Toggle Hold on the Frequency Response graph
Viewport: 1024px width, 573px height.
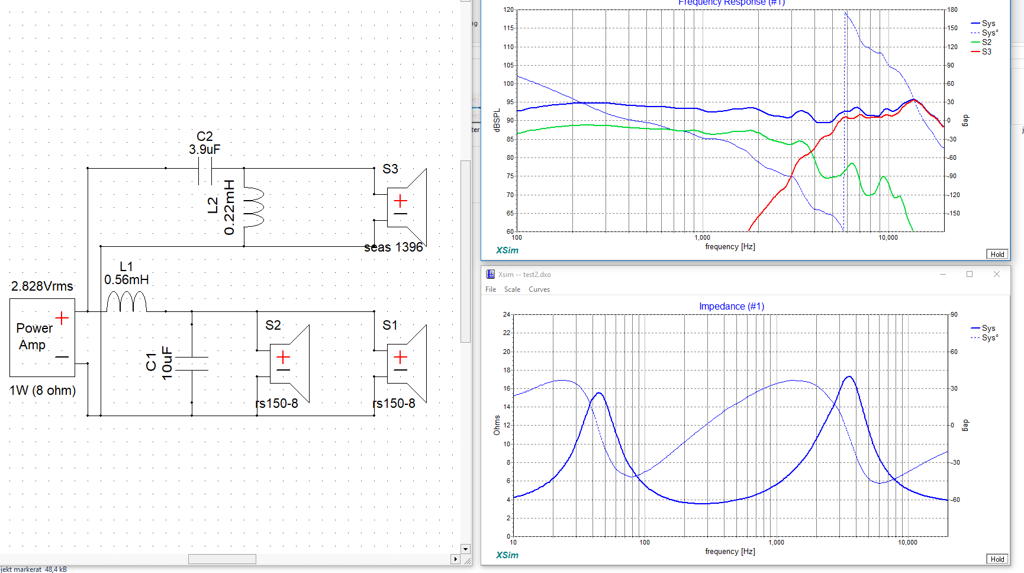coord(997,254)
